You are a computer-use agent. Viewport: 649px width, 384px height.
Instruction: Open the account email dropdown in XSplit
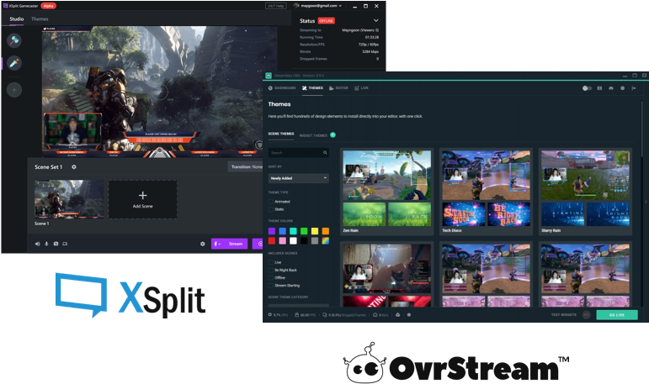click(x=318, y=6)
